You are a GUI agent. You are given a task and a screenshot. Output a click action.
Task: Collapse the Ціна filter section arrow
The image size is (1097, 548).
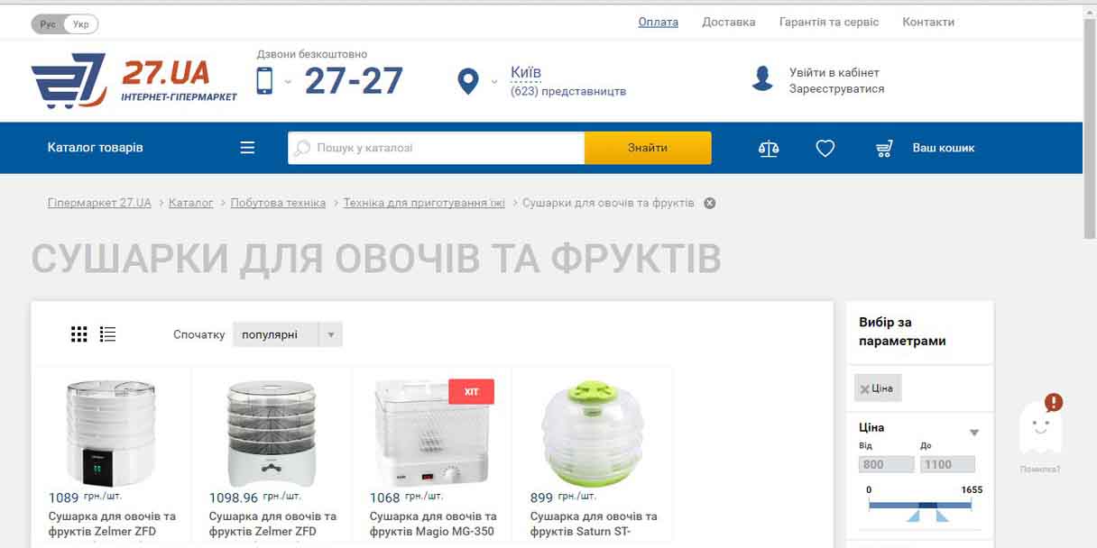click(974, 433)
